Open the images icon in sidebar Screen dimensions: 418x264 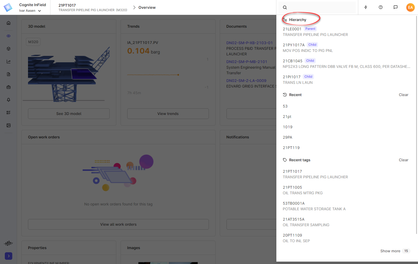click(9, 125)
